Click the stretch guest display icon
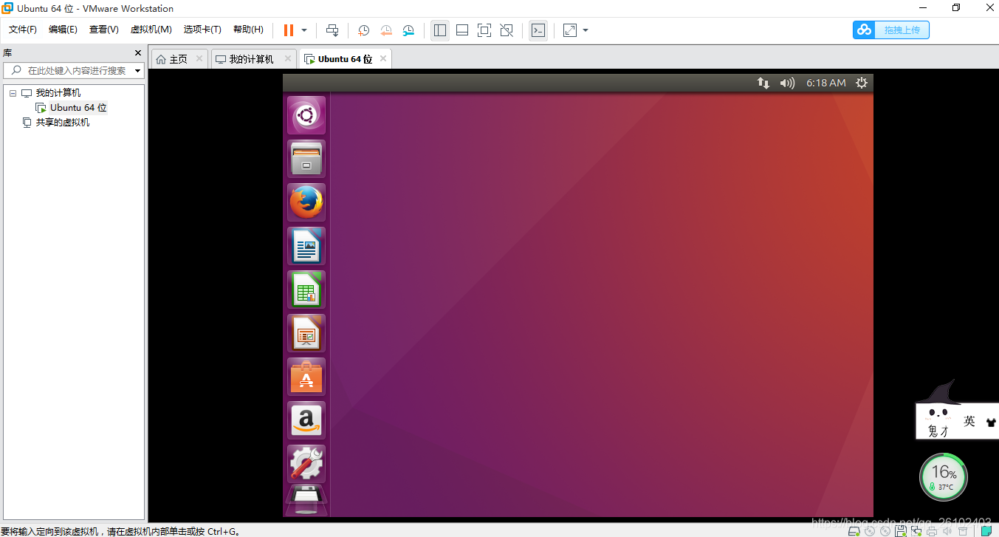The height and width of the screenshot is (537, 999). (570, 30)
